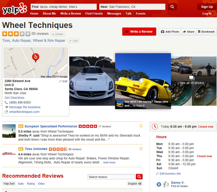The width and height of the screenshot is (217, 192).
Task: Click the red map pin marker
Action: coord(35,57)
